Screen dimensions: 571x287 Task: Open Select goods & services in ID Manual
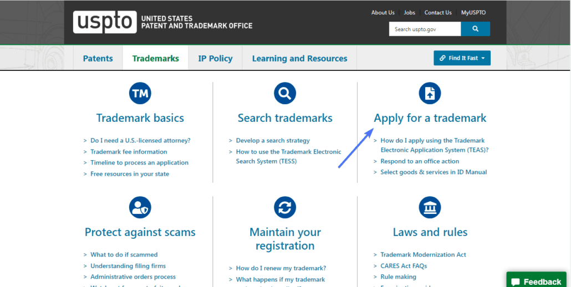pos(434,172)
